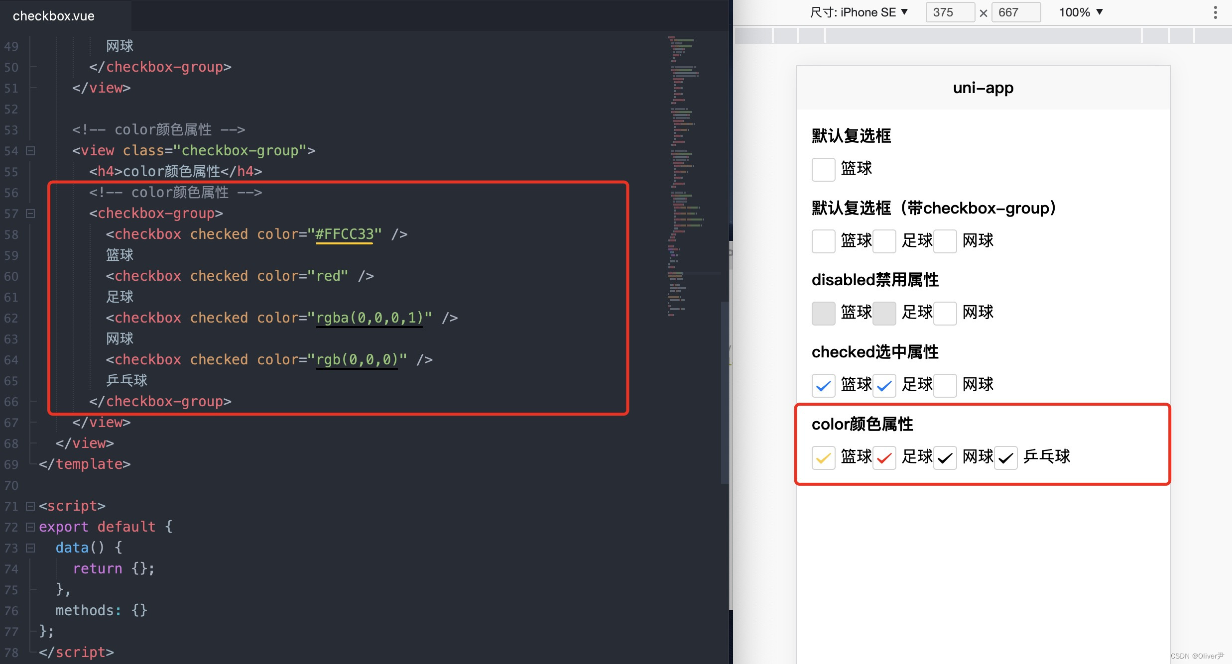Image resolution: width=1232 pixels, height=664 pixels.
Task: Switch to the checkbox.vue editor tab
Action: tap(54, 16)
